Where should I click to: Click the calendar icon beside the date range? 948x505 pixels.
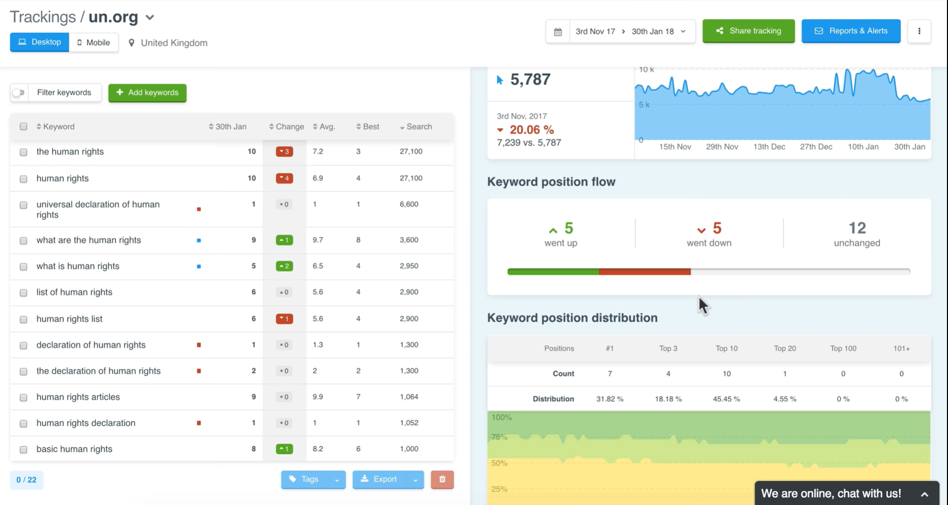point(558,31)
